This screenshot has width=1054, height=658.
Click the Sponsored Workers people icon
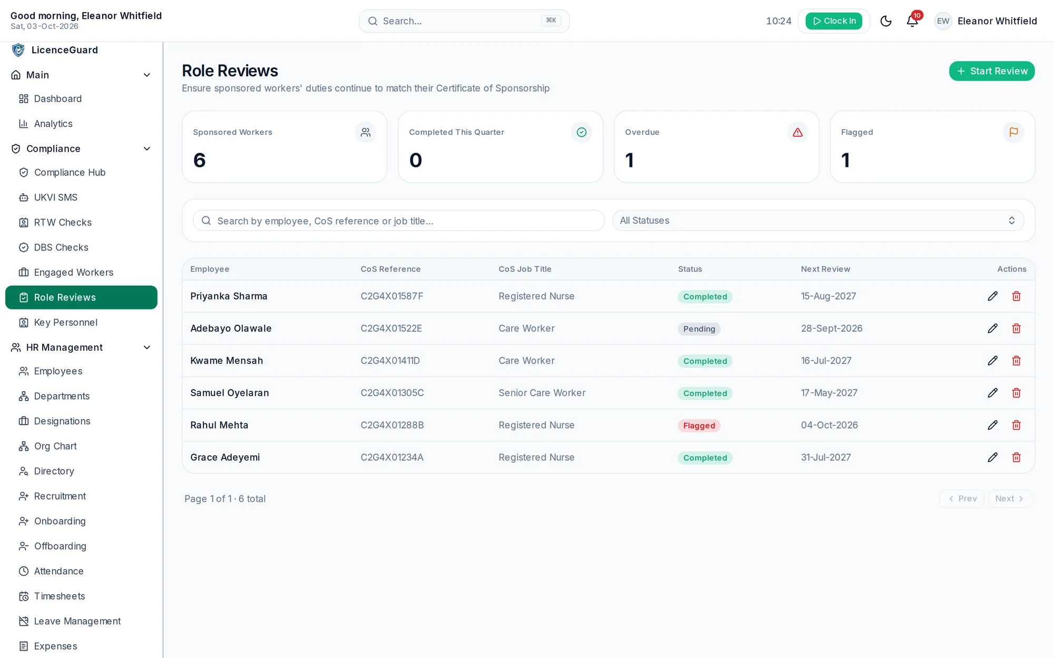(x=365, y=132)
